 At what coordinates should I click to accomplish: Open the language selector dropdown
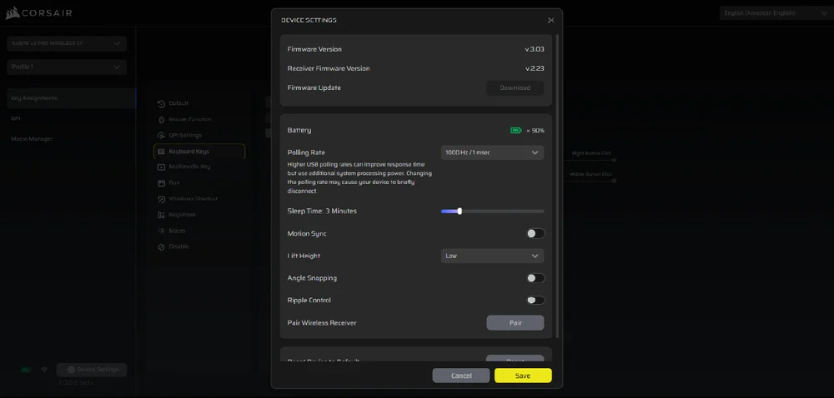point(776,13)
